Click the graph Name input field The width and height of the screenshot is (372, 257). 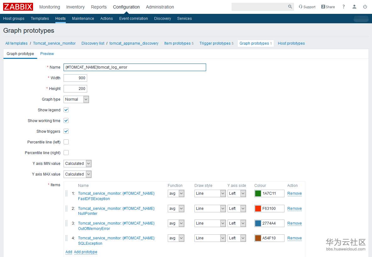[135, 67]
